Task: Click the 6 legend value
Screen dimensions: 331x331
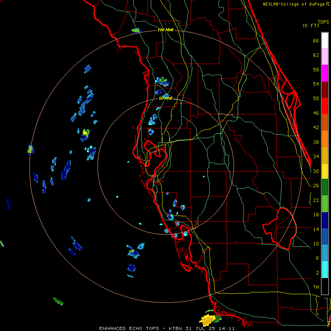Action: (x=317, y=258)
